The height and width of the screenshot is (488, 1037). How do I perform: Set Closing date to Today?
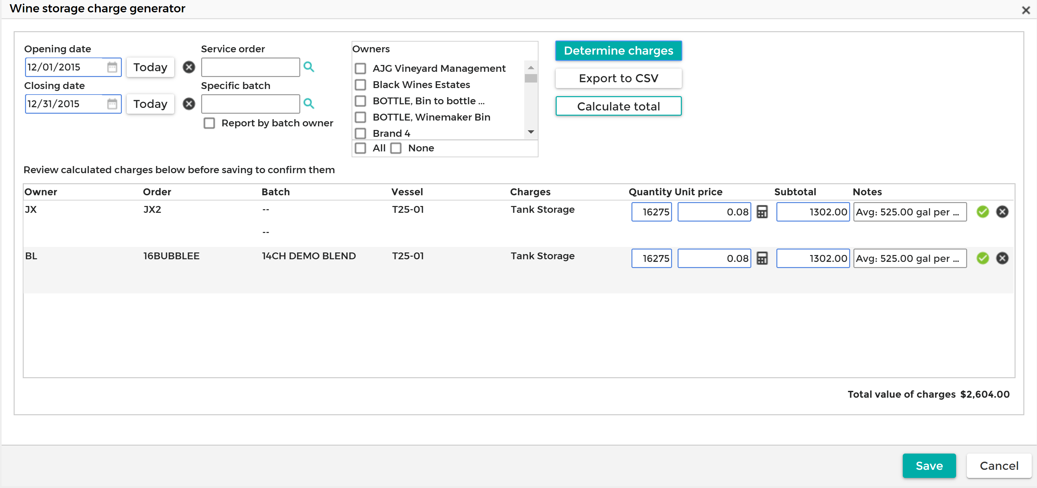click(x=150, y=104)
